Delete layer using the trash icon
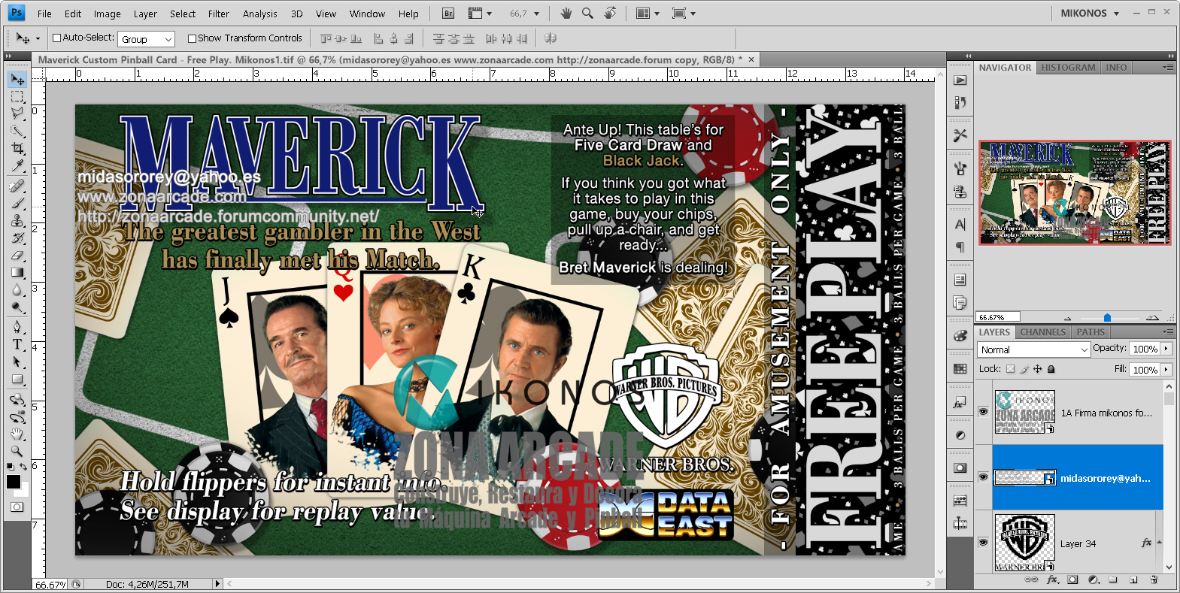This screenshot has width=1180, height=593. 1153,579
